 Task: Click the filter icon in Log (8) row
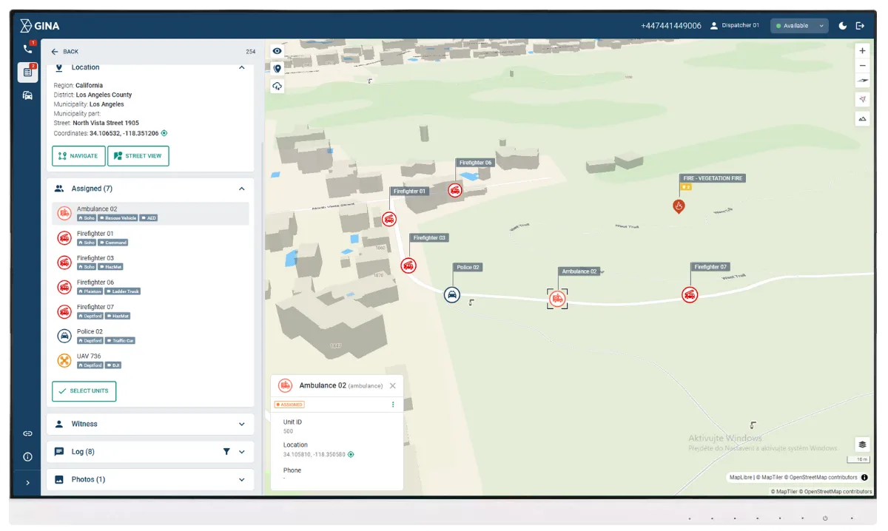point(226,451)
